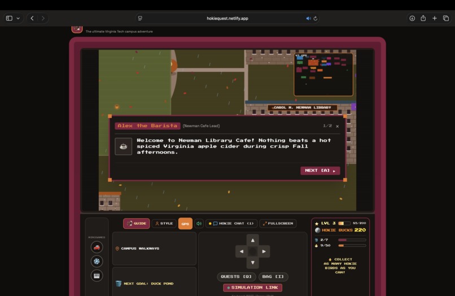Screen dimensions: 455x296
Task: Click the Campus Walkways location pin
Action: pos(117,249)
